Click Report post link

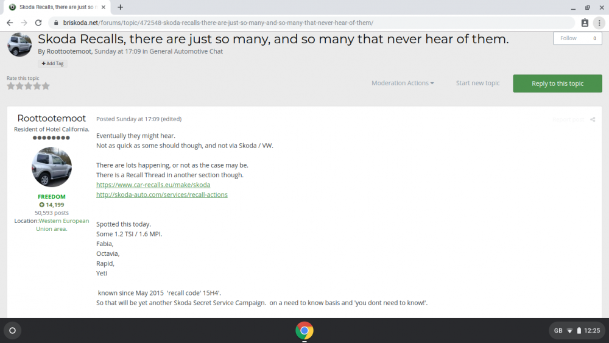(568, 119)
